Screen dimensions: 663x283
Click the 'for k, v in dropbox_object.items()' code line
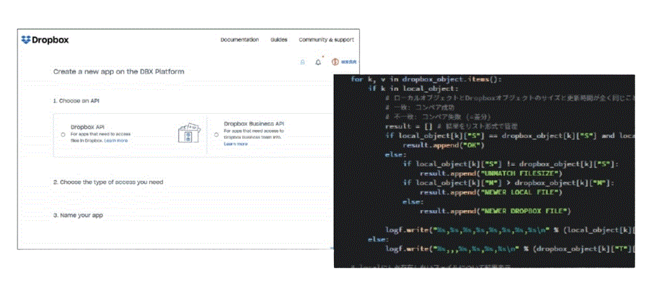426,79
